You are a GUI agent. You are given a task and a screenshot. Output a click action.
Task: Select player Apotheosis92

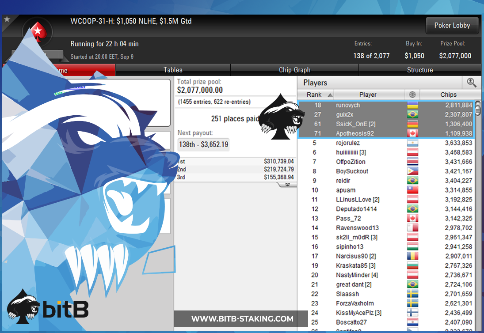point(386,133)
